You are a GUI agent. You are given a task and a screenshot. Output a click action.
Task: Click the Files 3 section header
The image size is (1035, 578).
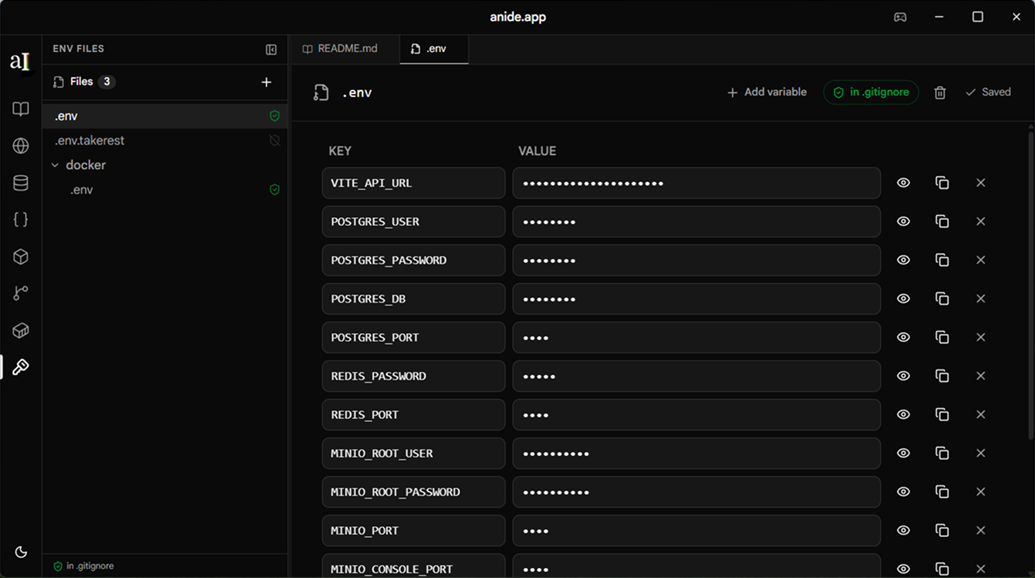(x=84, y=81)
